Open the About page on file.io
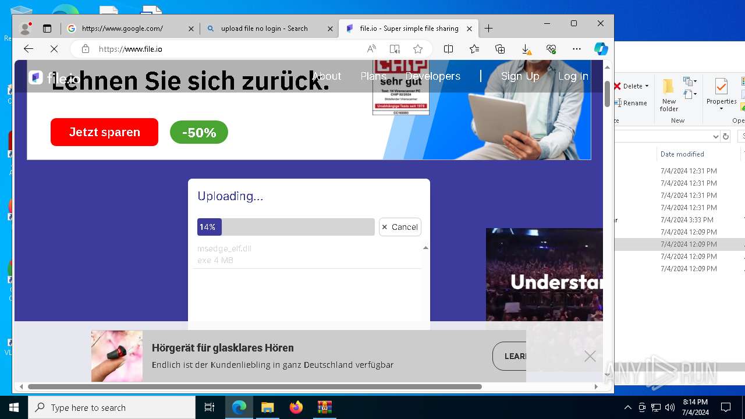The width and height of the screenshot is (745, 419). (327, 76)
